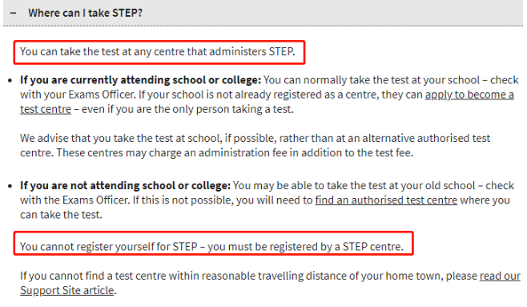Click text "even if you are the only person"
The image size is (527, 307).
[x=155, y=109]
